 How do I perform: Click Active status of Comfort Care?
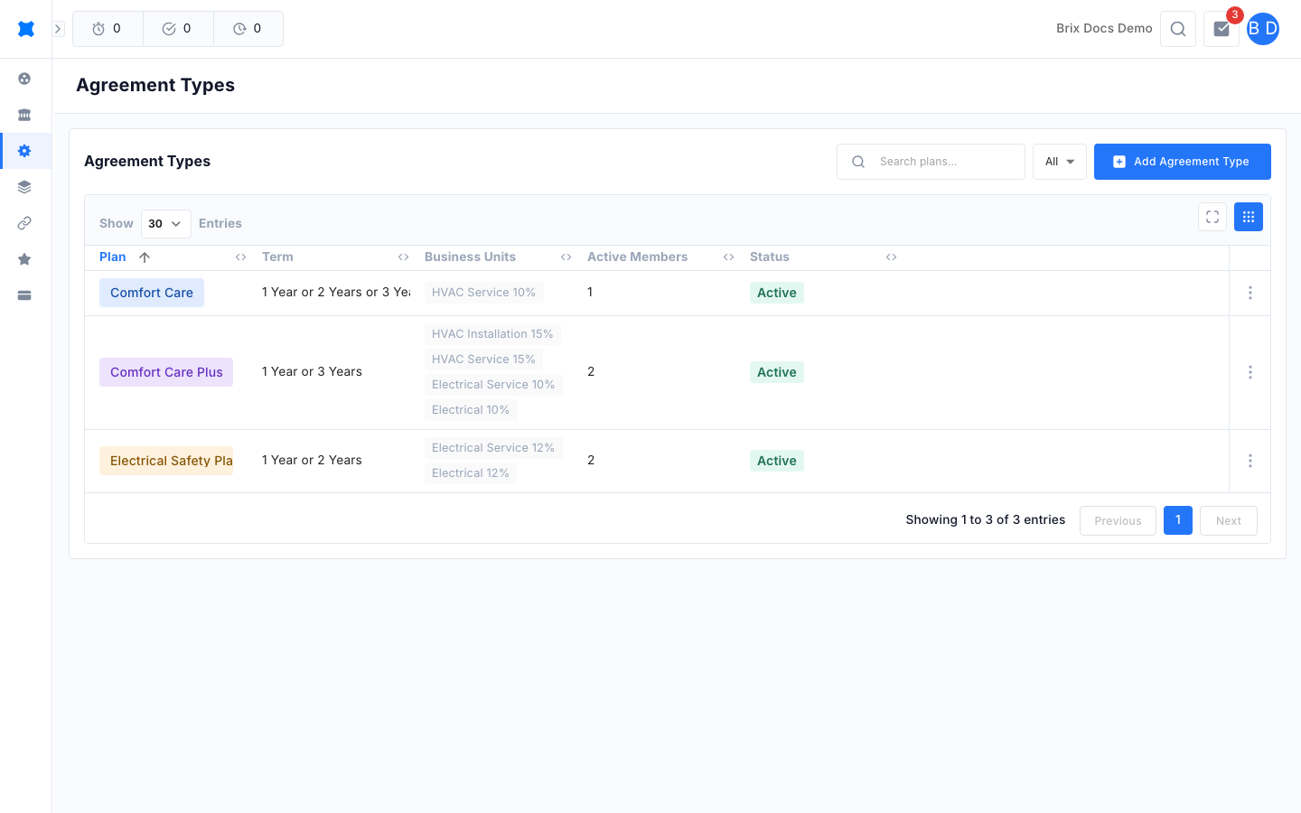[x=777, y=293]
